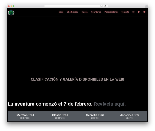Maximize the window with green button
This screenshot has height=131, width=155.
(x=14, y=6)
